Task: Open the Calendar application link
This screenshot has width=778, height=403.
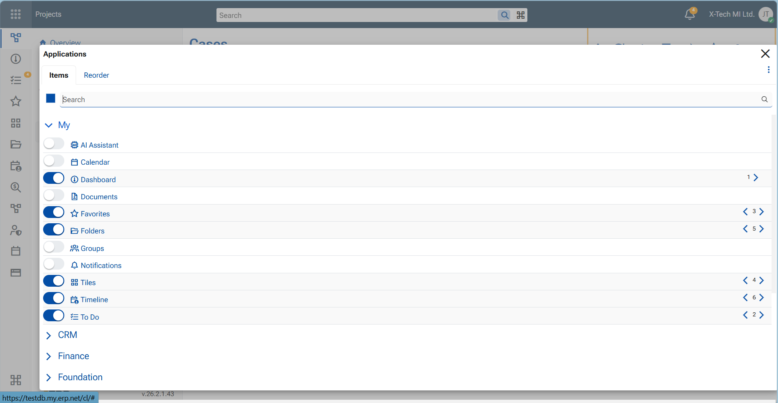Action: point(95,162)
